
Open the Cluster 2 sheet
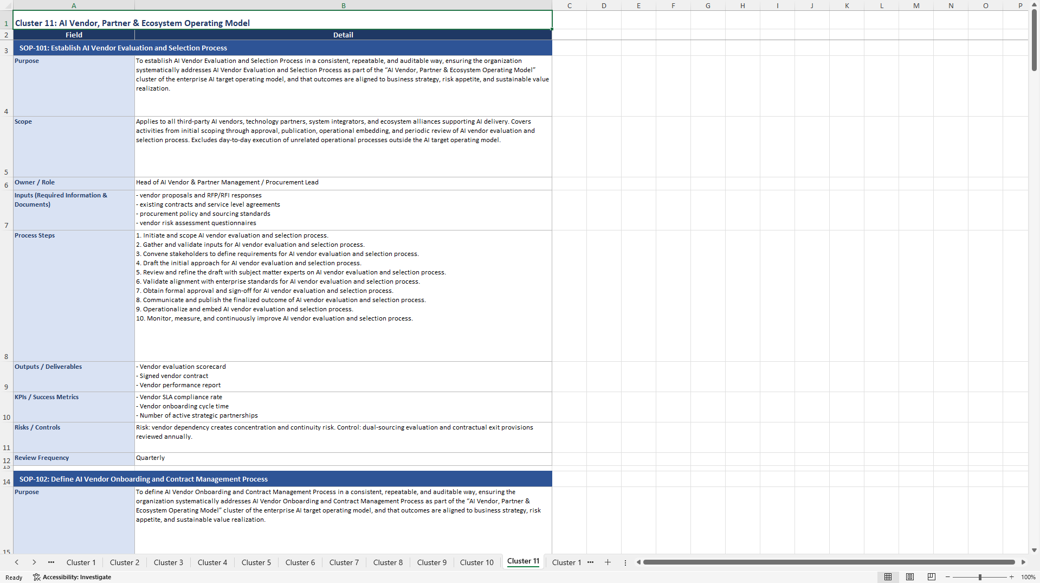click(125, 562)
